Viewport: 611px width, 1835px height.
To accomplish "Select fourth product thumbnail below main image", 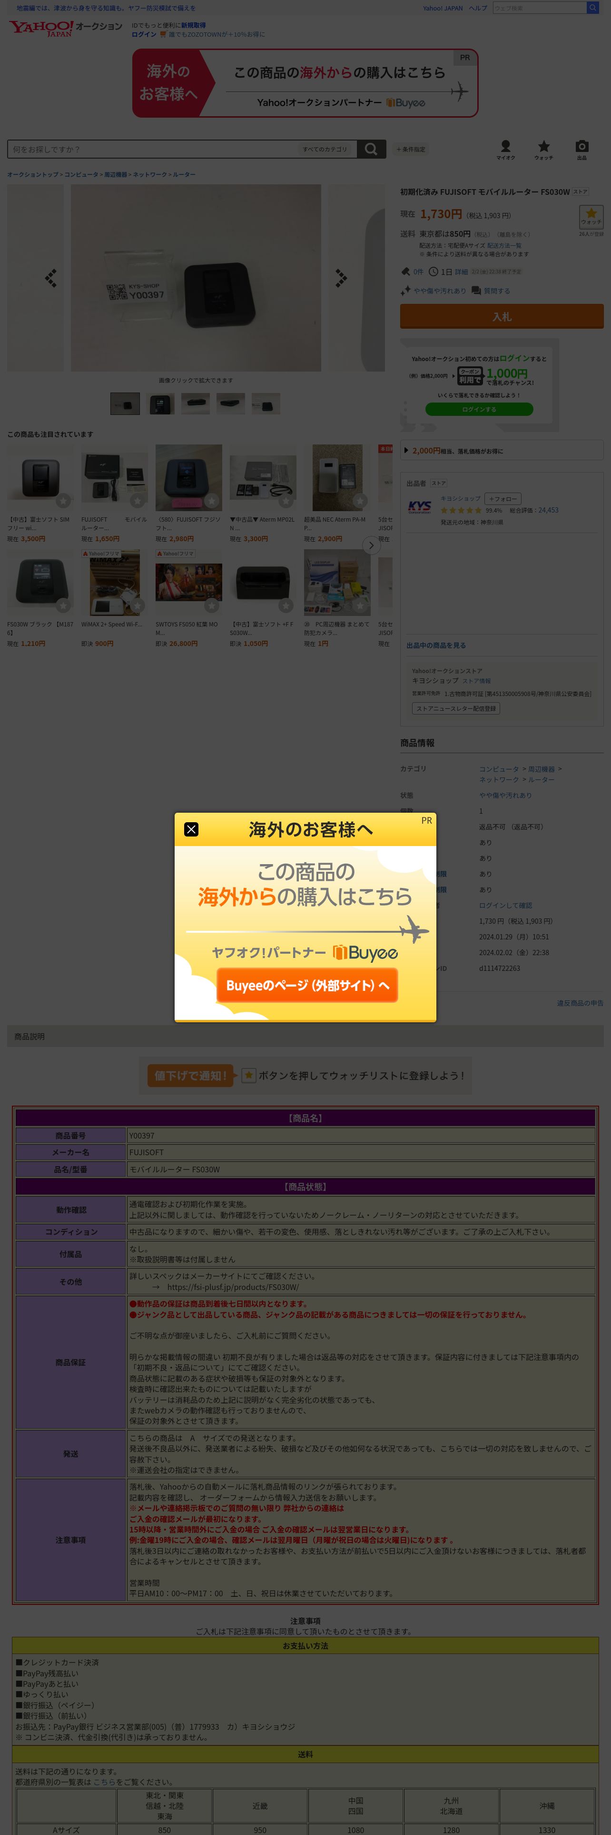I will [x=230, y=404].
